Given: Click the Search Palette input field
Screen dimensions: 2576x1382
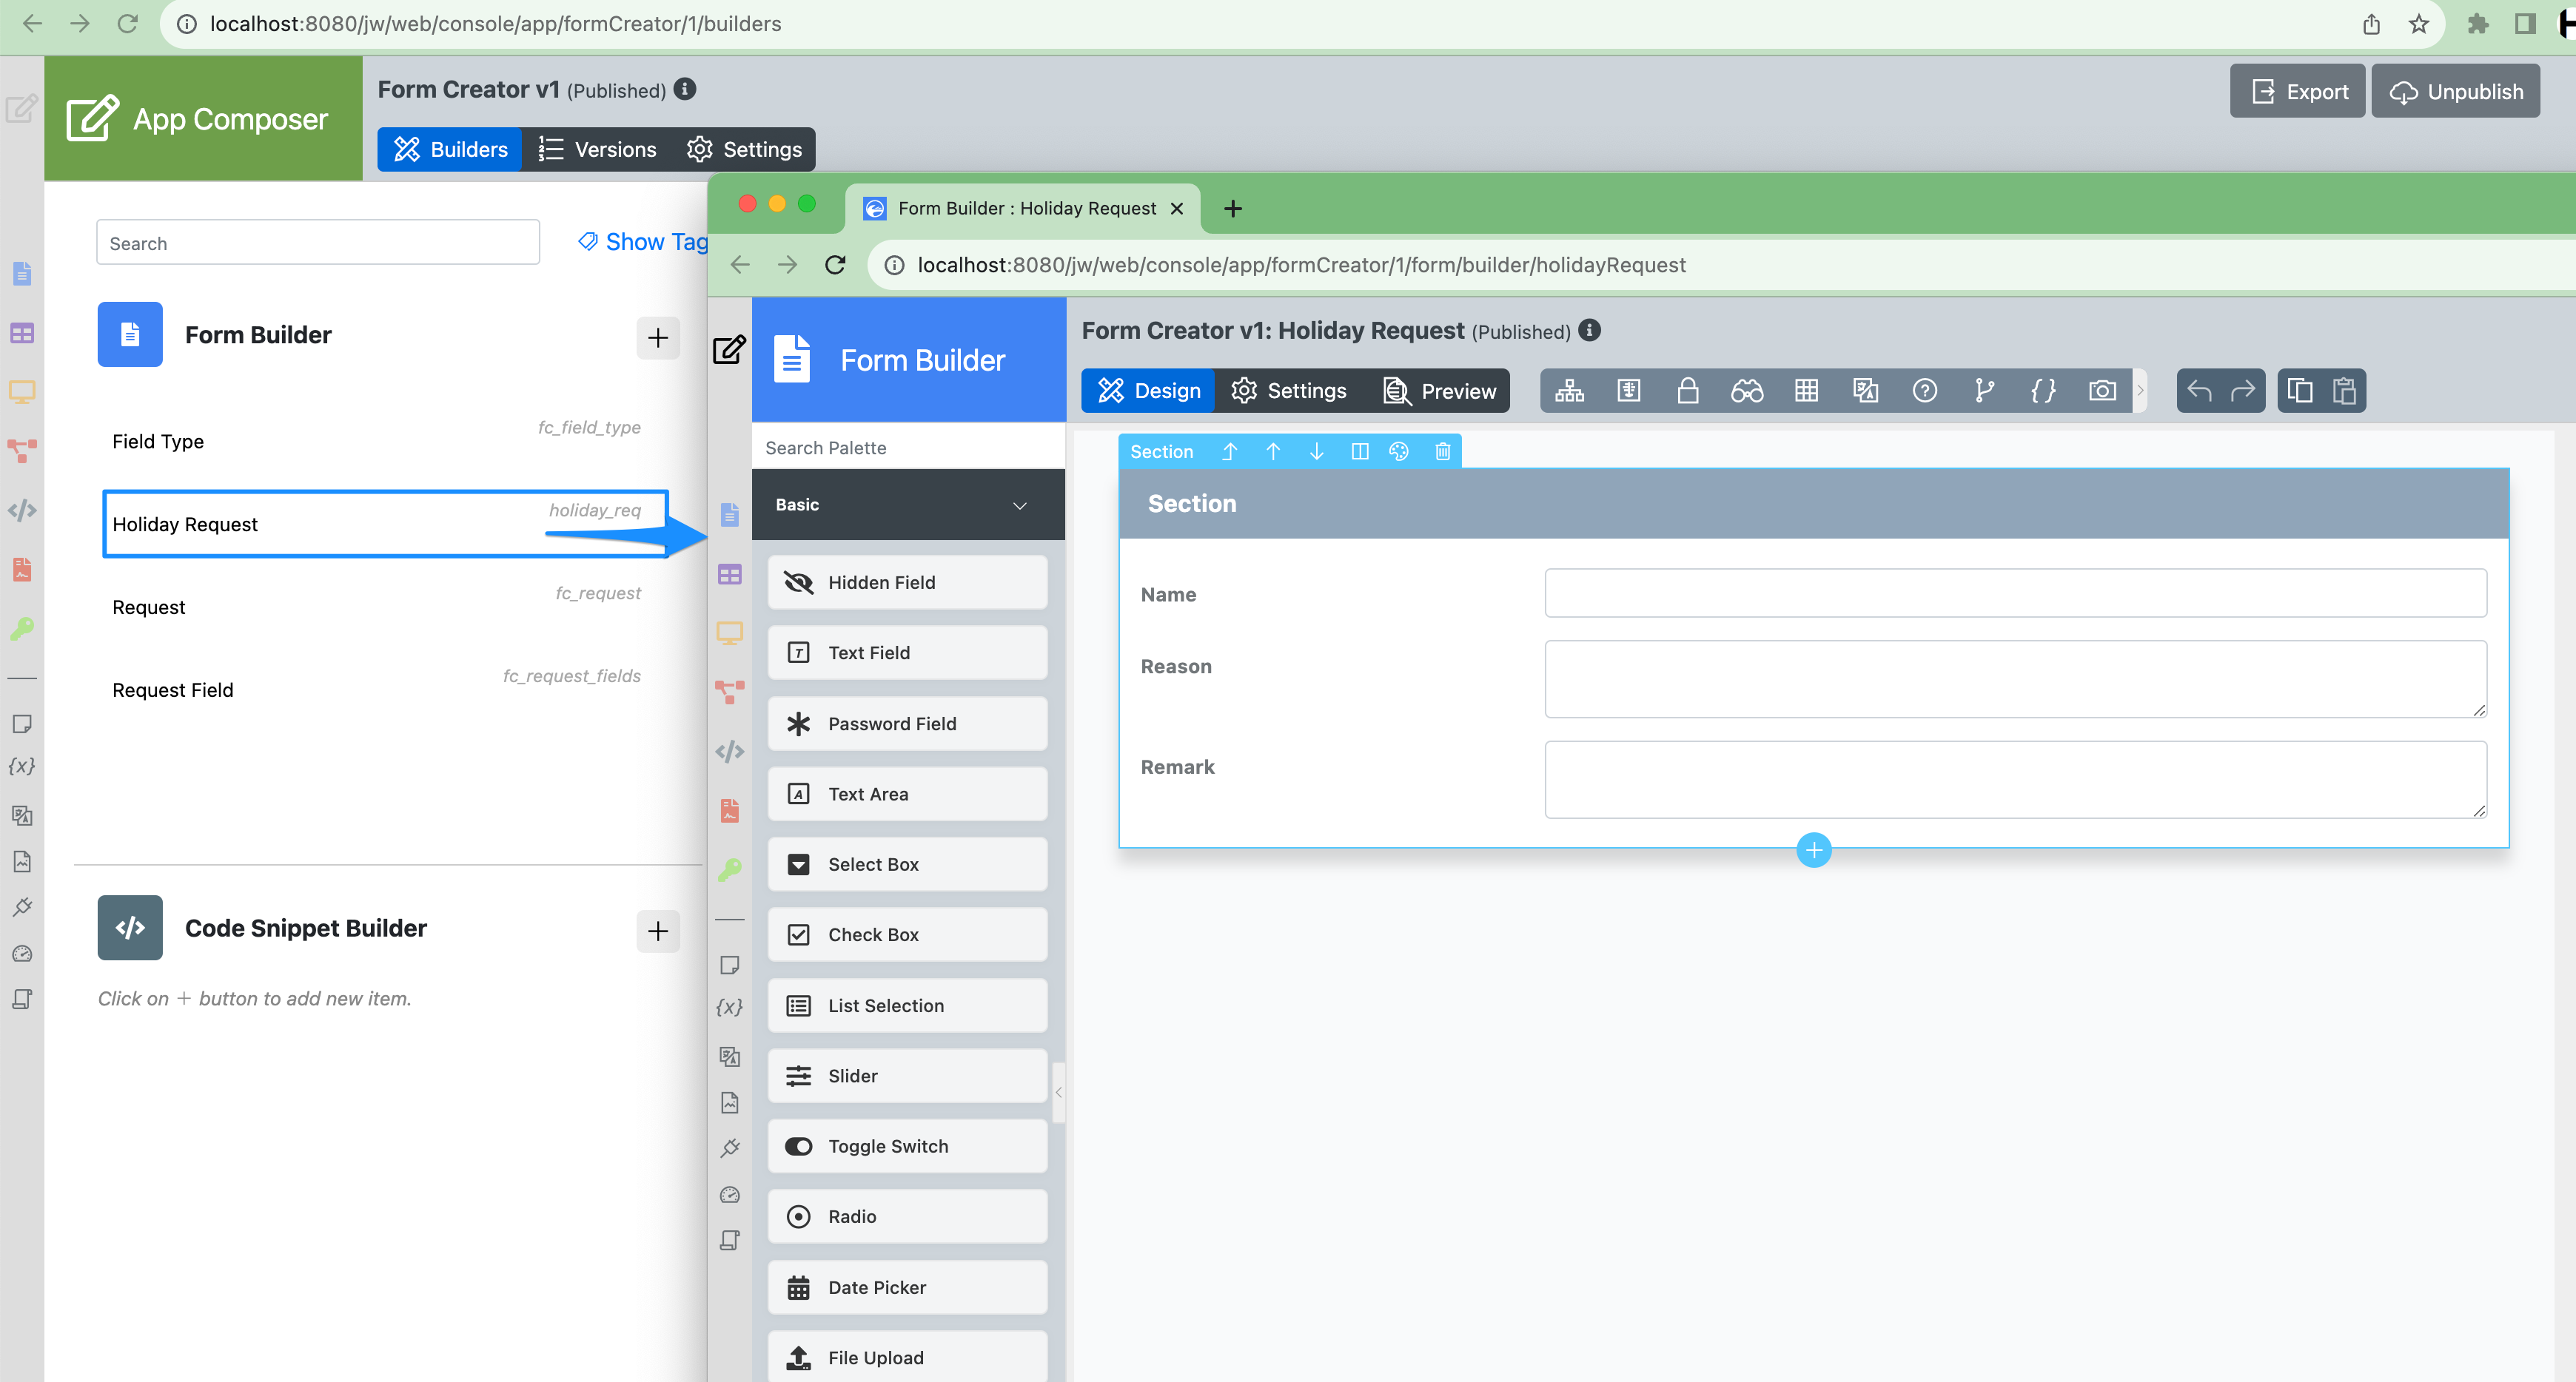Looking at the screenshot, I should (x=907, y=448).
